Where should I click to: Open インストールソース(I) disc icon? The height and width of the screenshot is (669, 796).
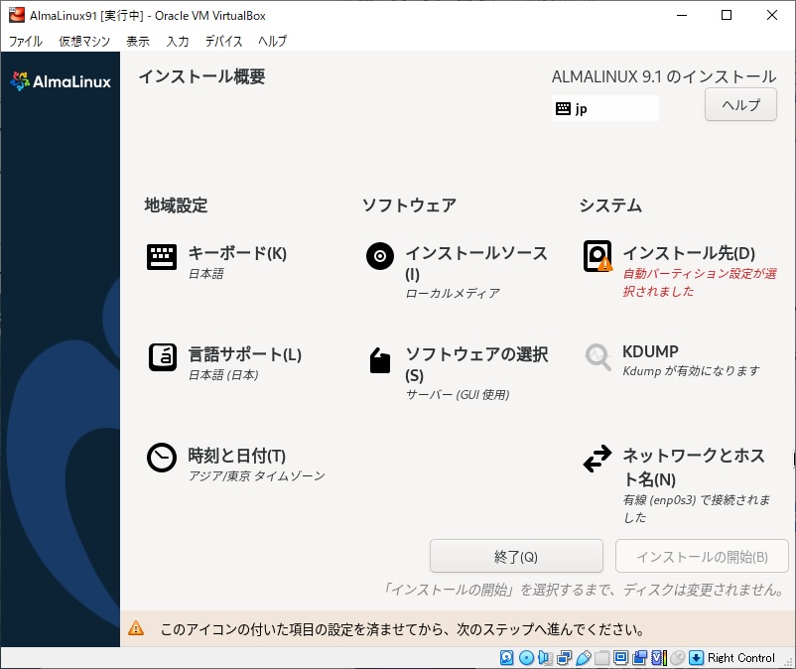pos(380,256)
